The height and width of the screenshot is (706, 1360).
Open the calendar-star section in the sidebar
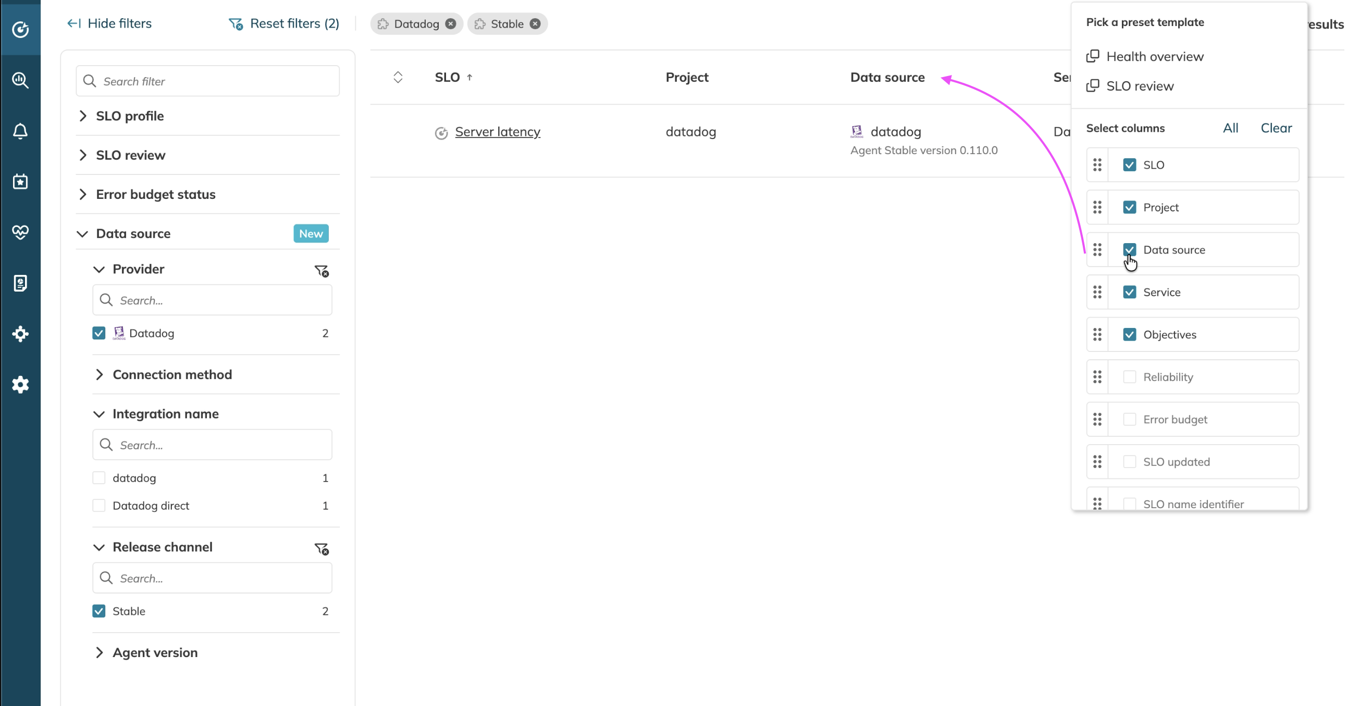20,182
